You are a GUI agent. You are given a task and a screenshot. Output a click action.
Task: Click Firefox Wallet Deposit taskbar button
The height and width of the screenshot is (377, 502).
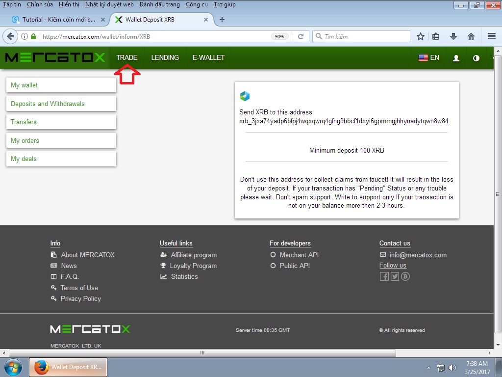pos(68,367)
